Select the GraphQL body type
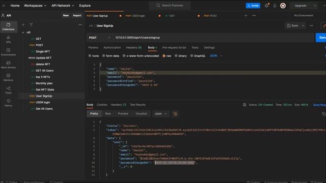 pyautogui.click(x=198, y=56)
